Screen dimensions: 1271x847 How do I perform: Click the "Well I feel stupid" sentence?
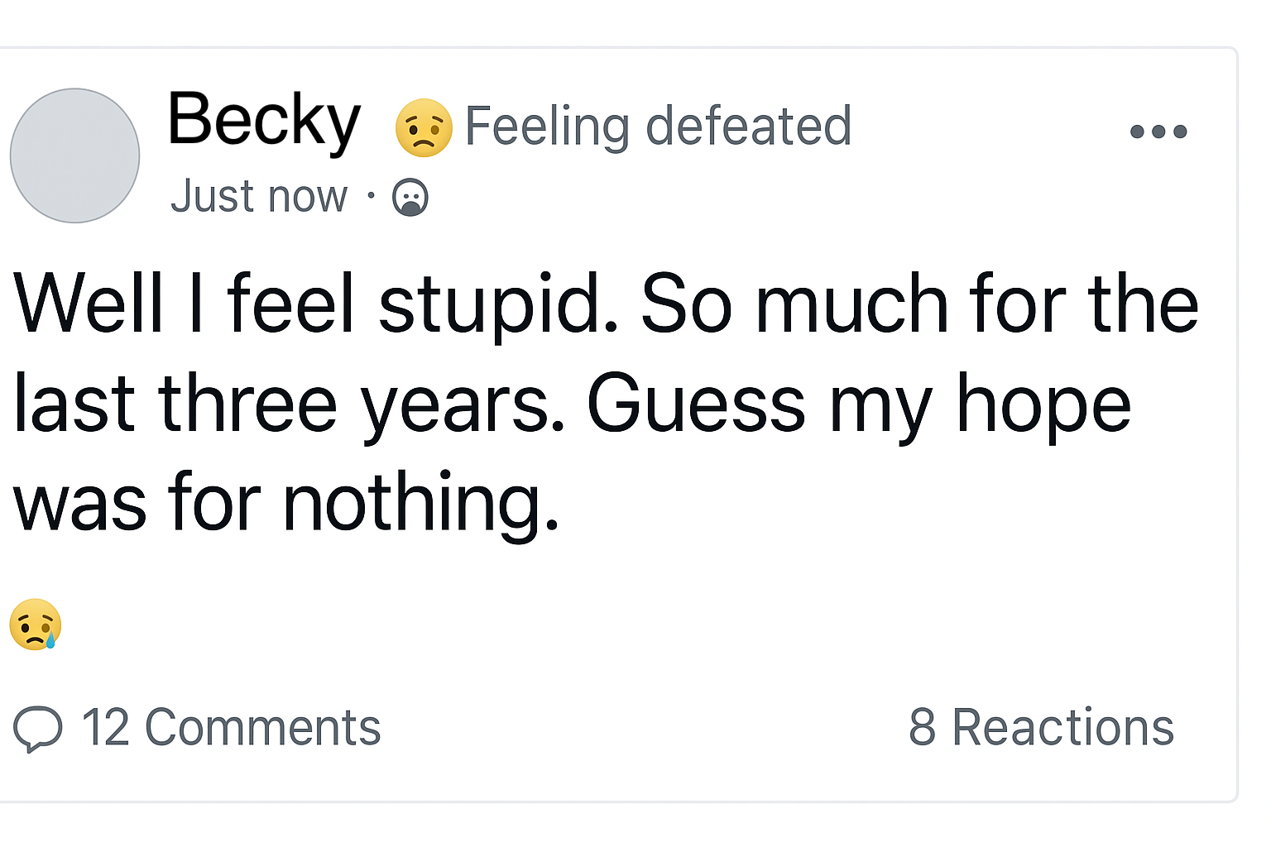(316, 304)
